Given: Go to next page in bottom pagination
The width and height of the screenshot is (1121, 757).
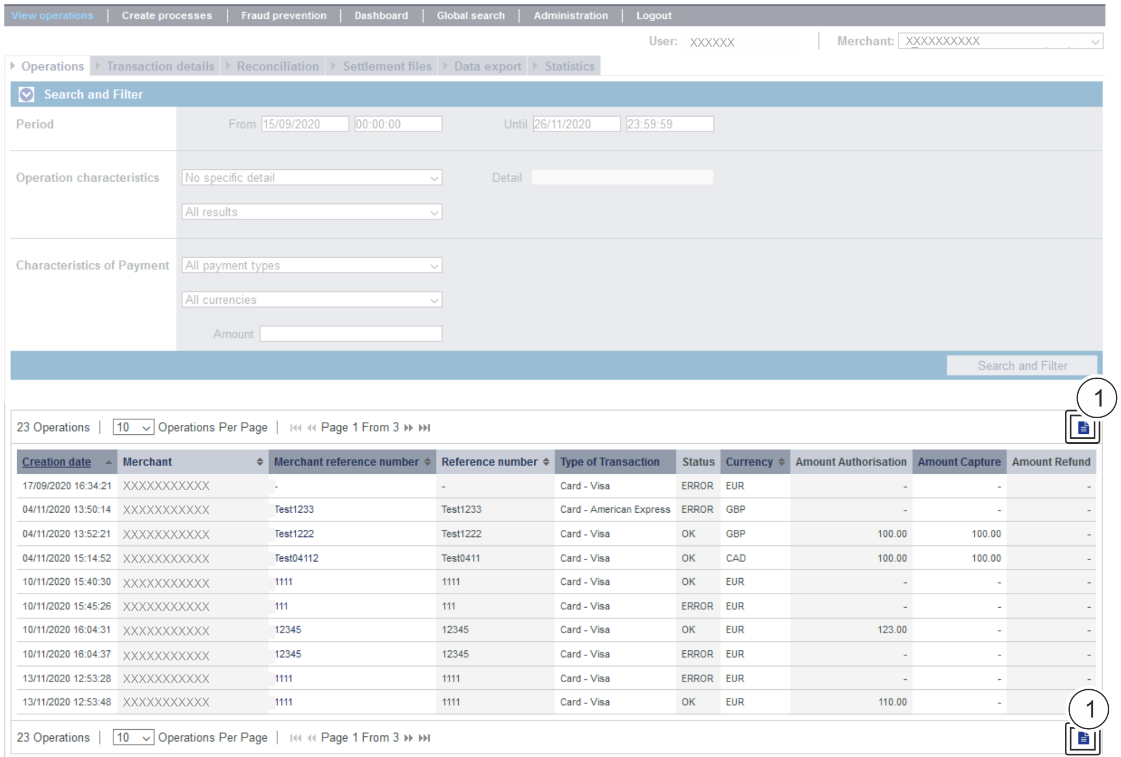Looking at the screenshot, I should point(409,738).
